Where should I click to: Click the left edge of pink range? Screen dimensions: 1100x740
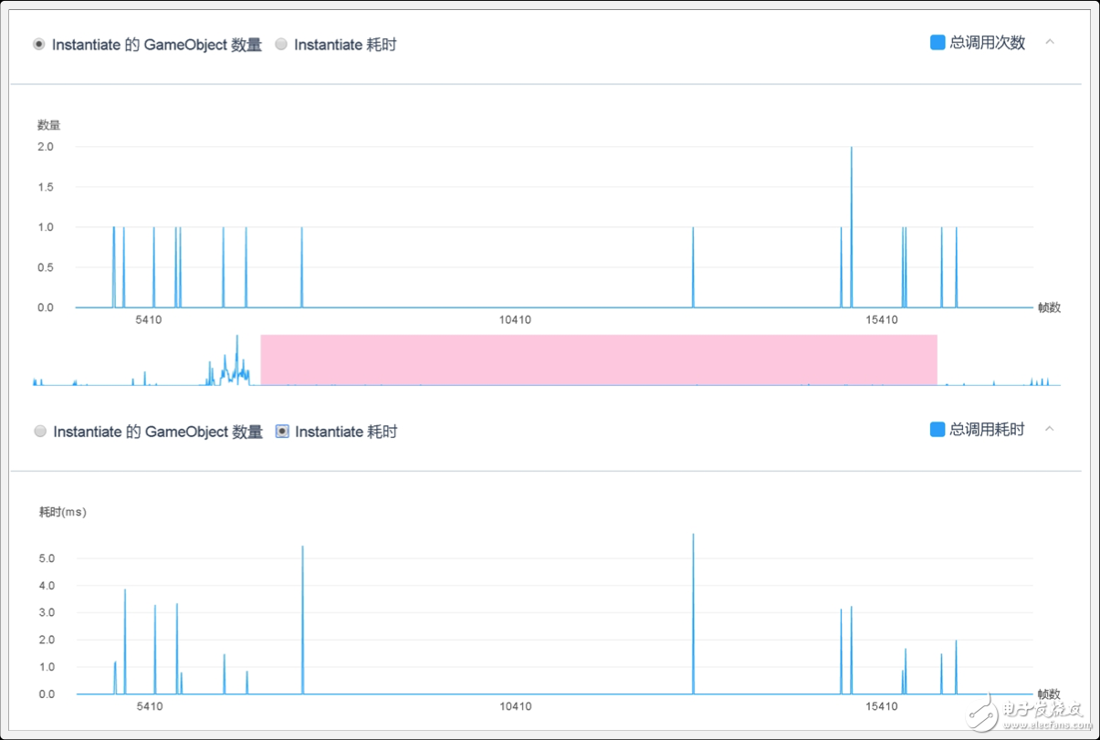tap(262, 360)
